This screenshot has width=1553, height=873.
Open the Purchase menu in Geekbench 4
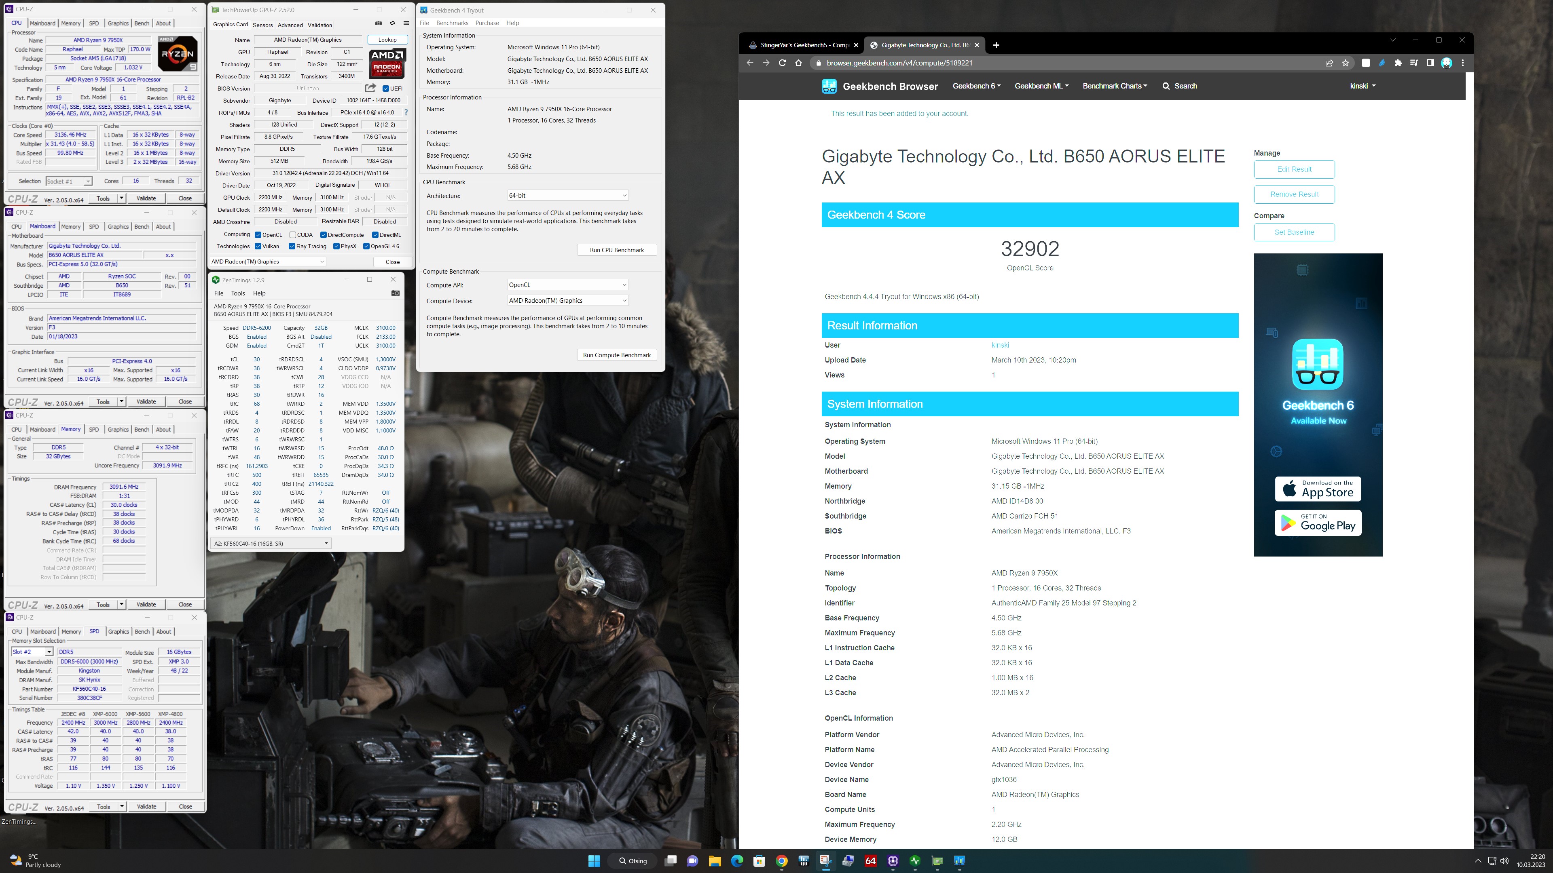coord(487,23)
